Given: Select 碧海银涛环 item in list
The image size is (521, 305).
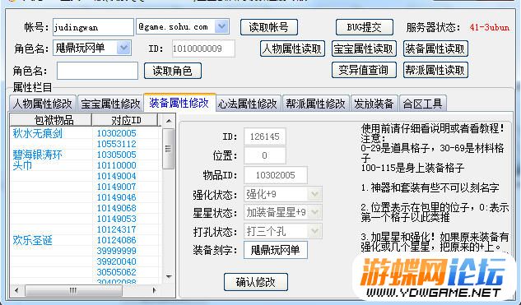Looking at the screenshot, I should pyautogui.click(x=38, y=155).
